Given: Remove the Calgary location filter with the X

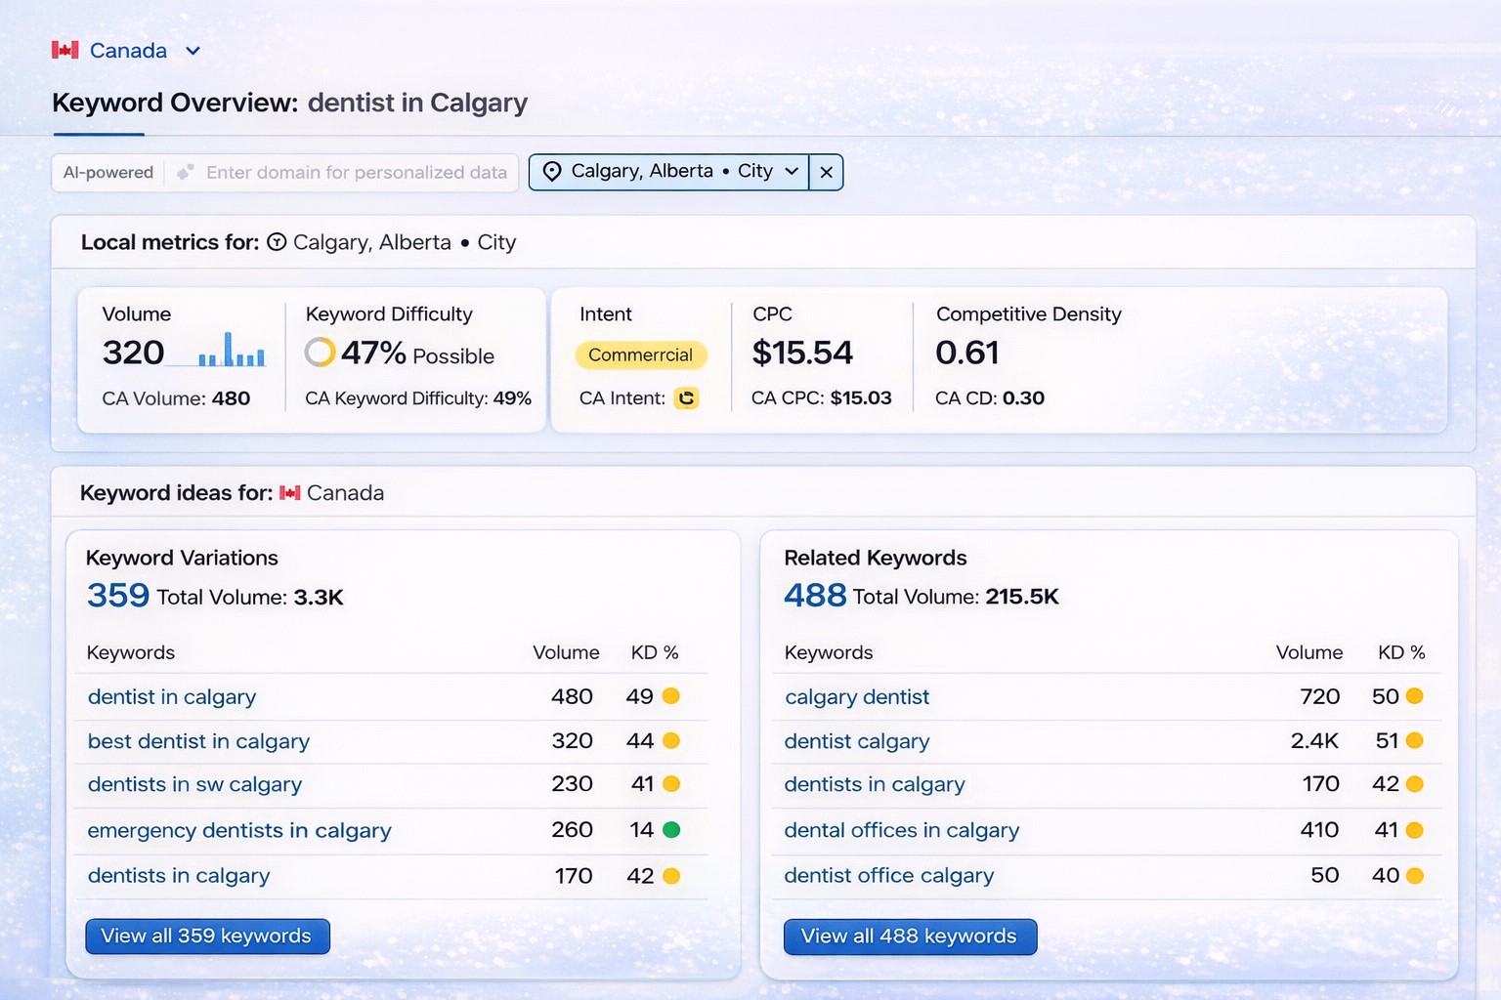Looking at the screenshot, I should pyautogui.click(x=826, y=172).
